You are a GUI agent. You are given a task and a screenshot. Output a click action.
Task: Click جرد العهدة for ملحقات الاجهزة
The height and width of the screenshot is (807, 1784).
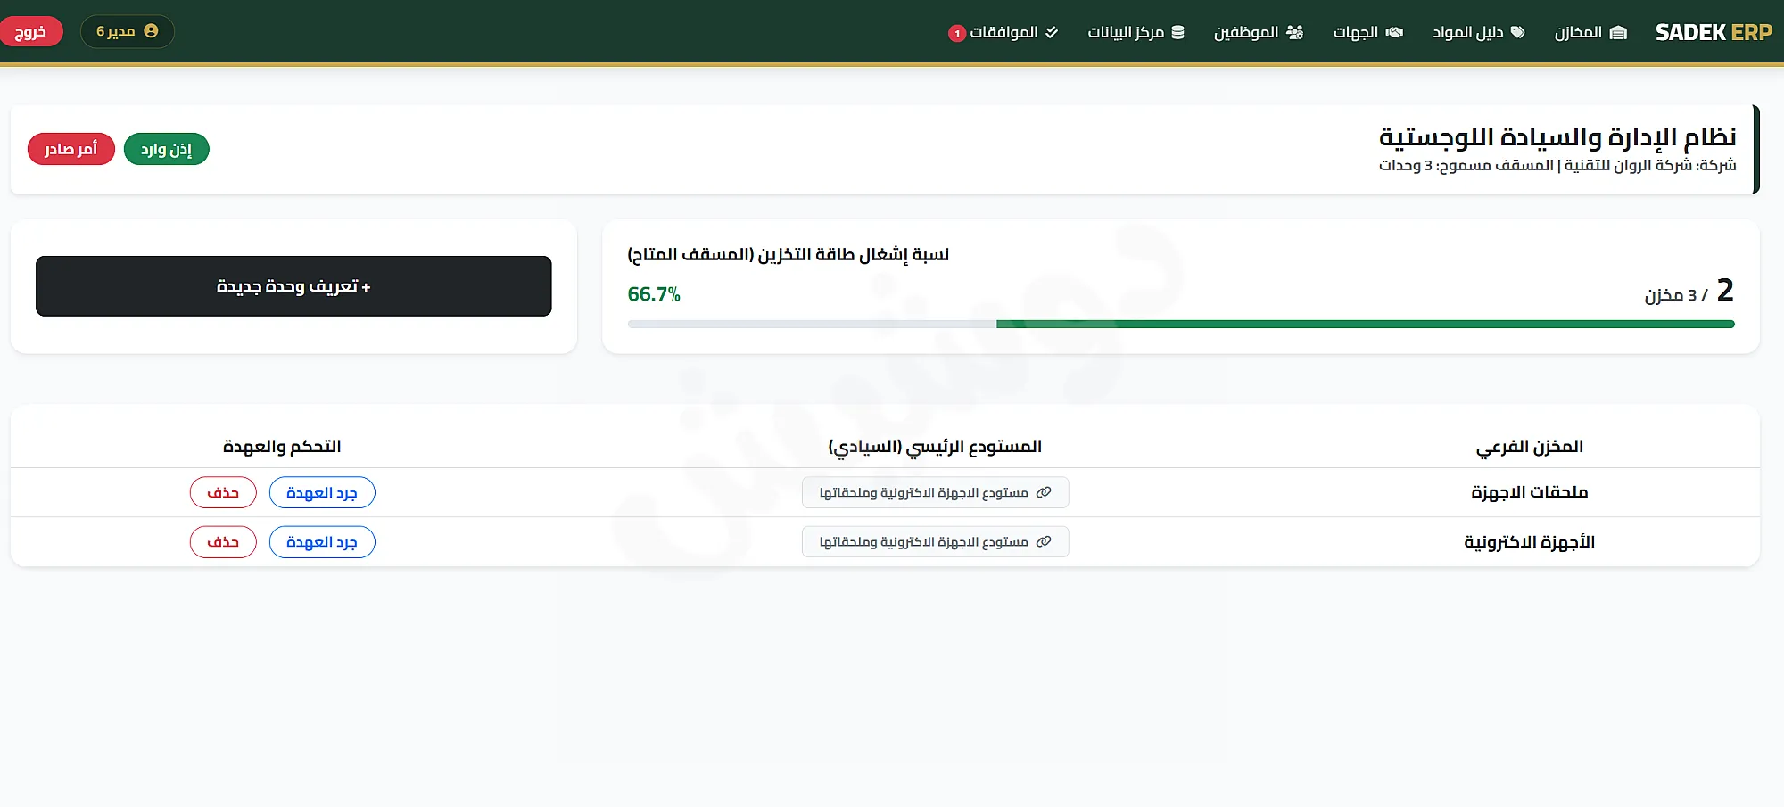322,492
